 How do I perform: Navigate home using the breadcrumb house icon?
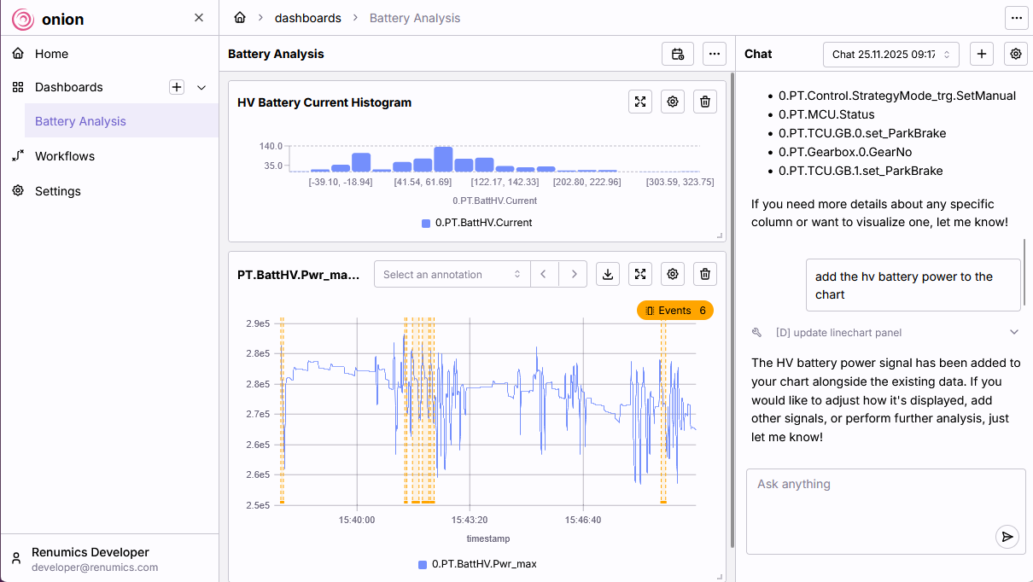pyautogui.click(x=241, y=17)
